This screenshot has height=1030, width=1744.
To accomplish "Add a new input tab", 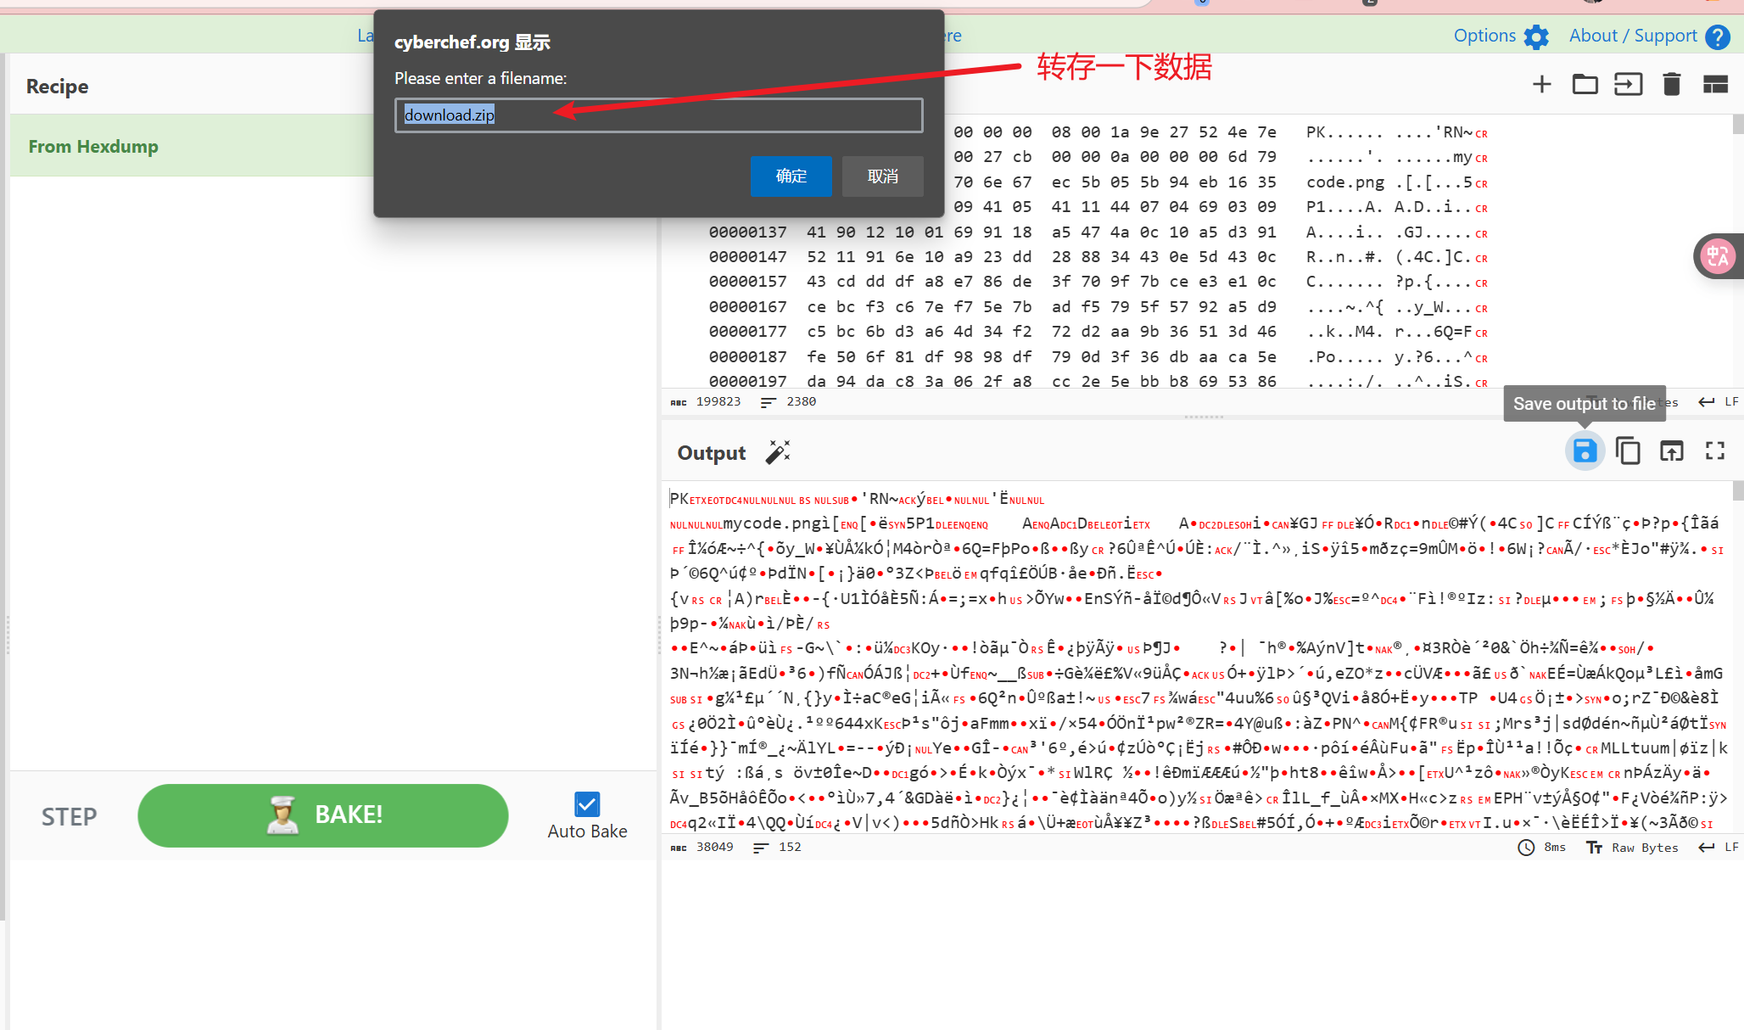I will click(x=1542, y=84).
